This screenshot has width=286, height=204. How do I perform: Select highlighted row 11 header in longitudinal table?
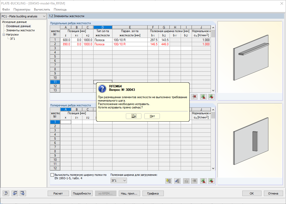pos(55,82)
